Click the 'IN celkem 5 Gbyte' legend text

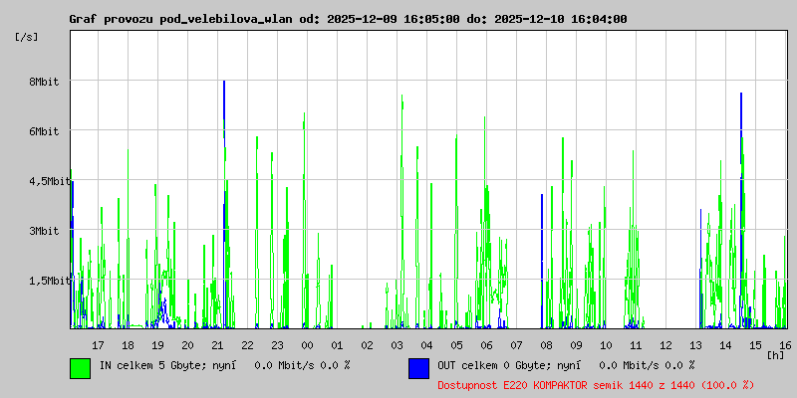(x=151, y=365)
